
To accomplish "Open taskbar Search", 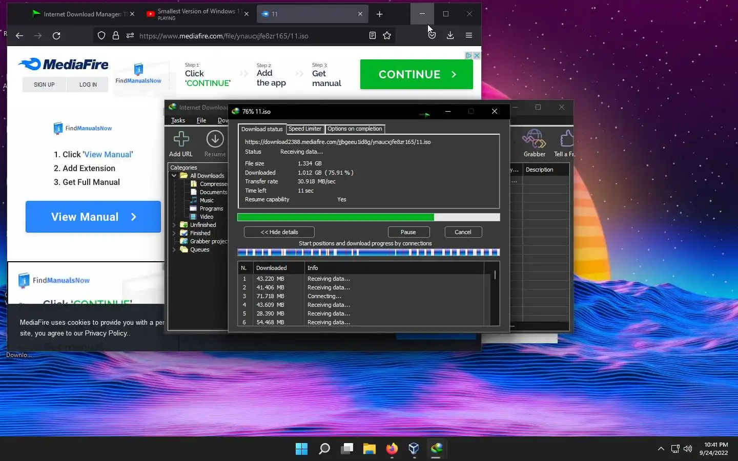I will (324, 449).
